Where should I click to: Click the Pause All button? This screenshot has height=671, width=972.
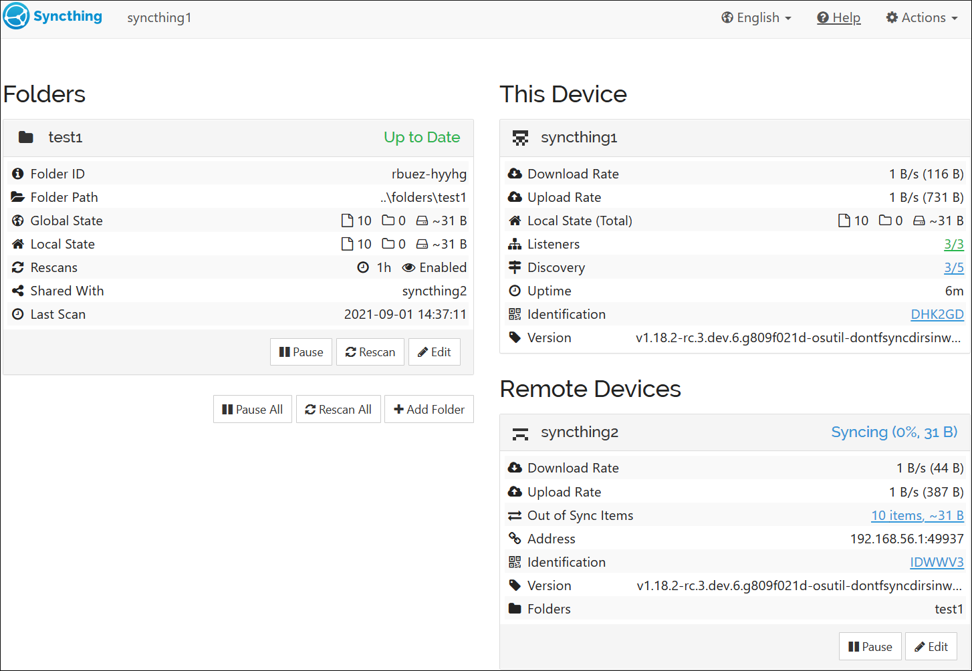point(253,410)
